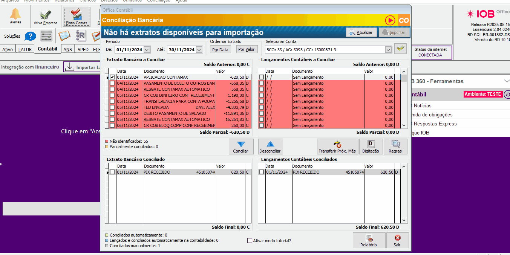
Task: Switch to the LALUR tab
Action: [x=25, y=50]
